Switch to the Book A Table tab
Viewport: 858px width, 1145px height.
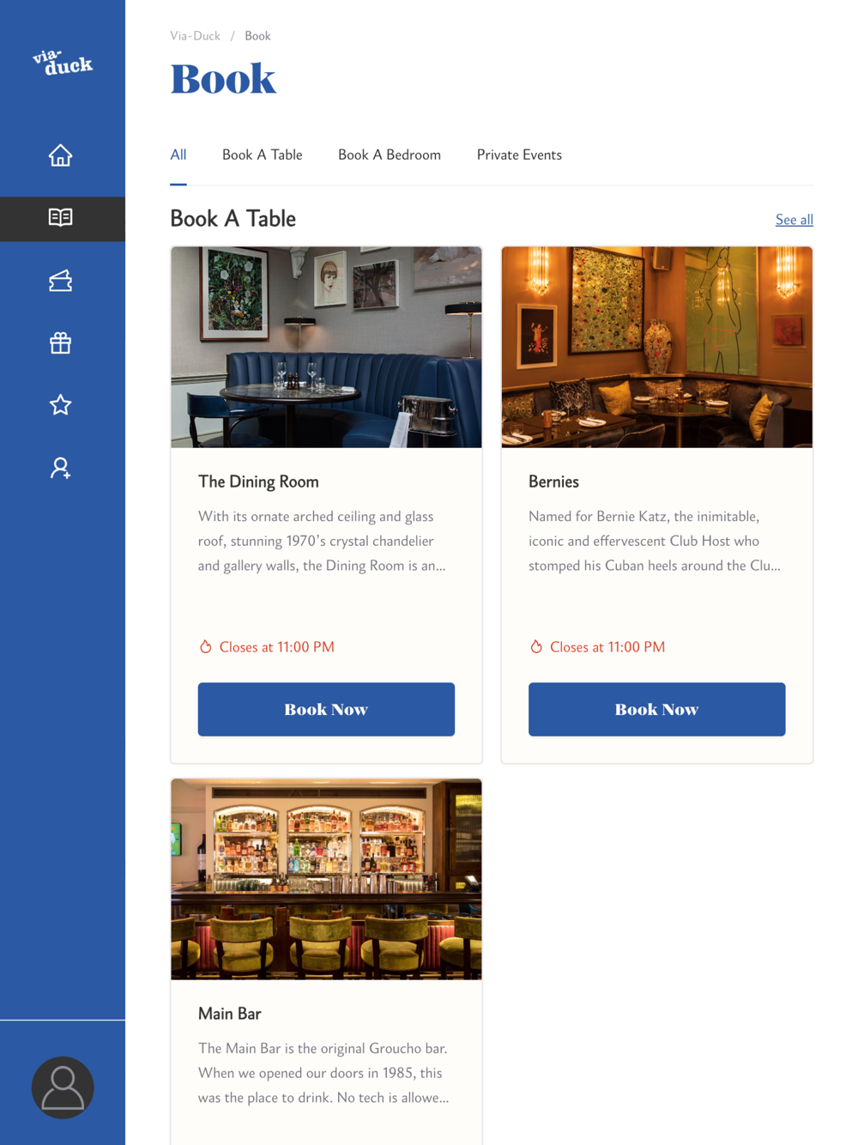coord(262,155)
